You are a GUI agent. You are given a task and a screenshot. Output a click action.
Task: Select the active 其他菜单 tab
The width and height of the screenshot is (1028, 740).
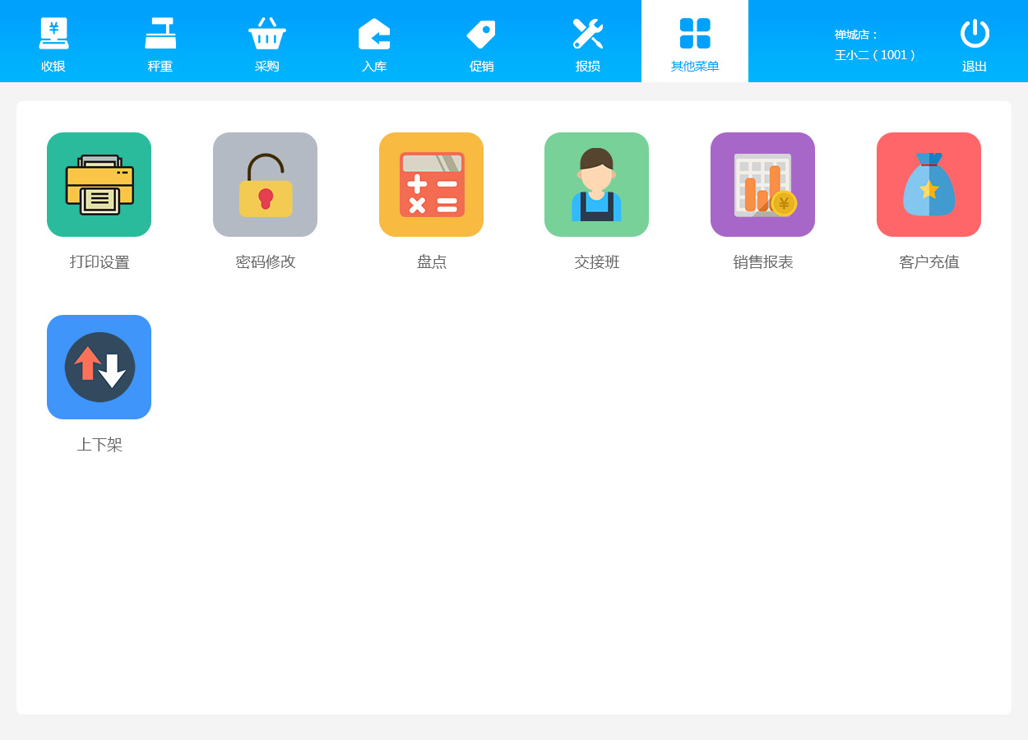[695, 43]
